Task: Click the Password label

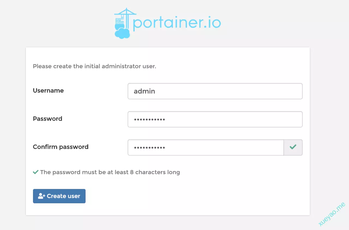Action: pyautogui.click(x=47, y=119)
